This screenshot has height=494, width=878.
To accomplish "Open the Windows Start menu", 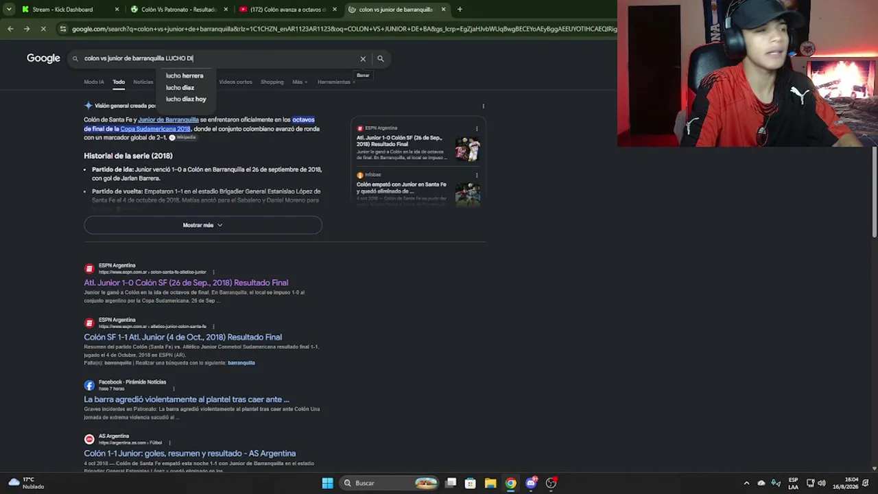I will (x=328, y=483).
